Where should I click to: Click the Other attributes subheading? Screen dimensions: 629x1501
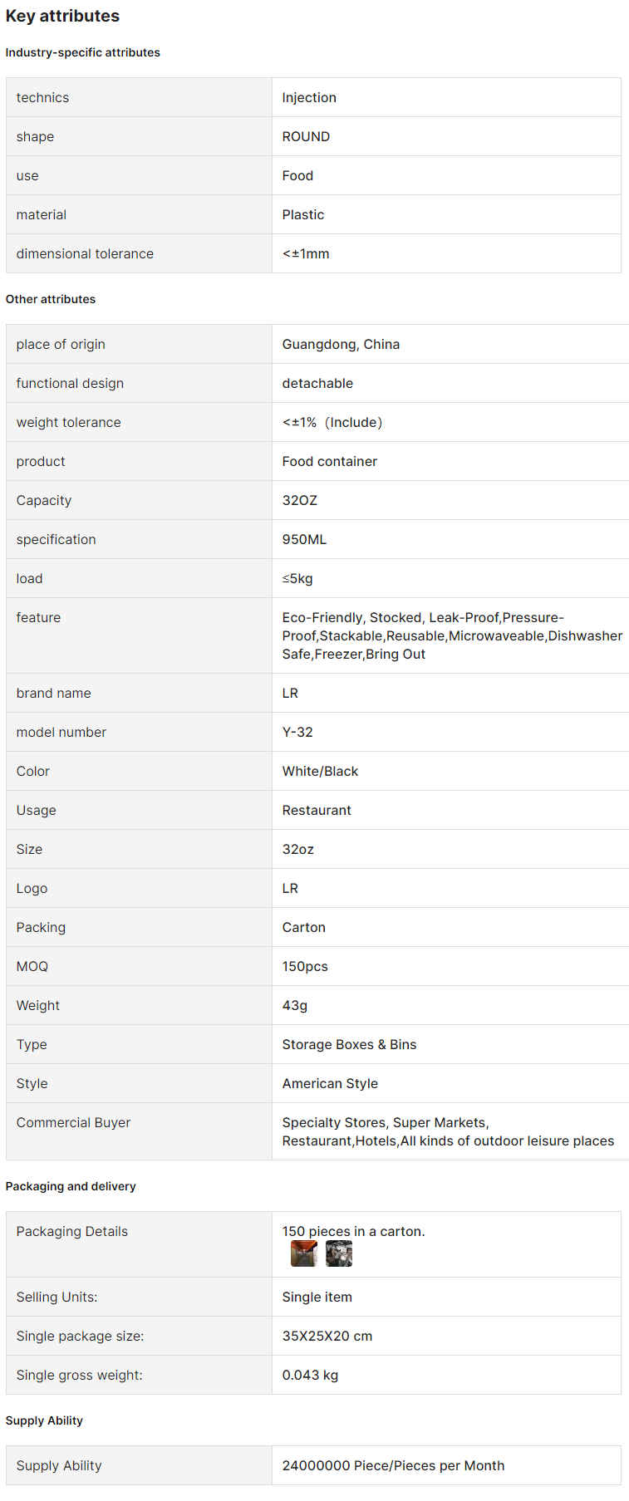(x=51, y=299)
